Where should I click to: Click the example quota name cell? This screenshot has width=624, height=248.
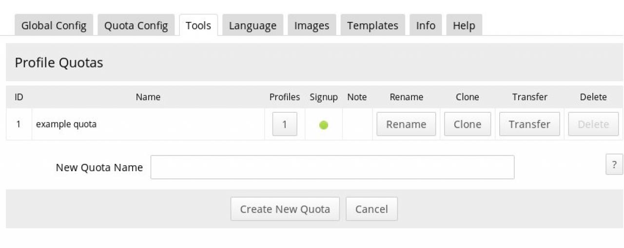[66, 124]
